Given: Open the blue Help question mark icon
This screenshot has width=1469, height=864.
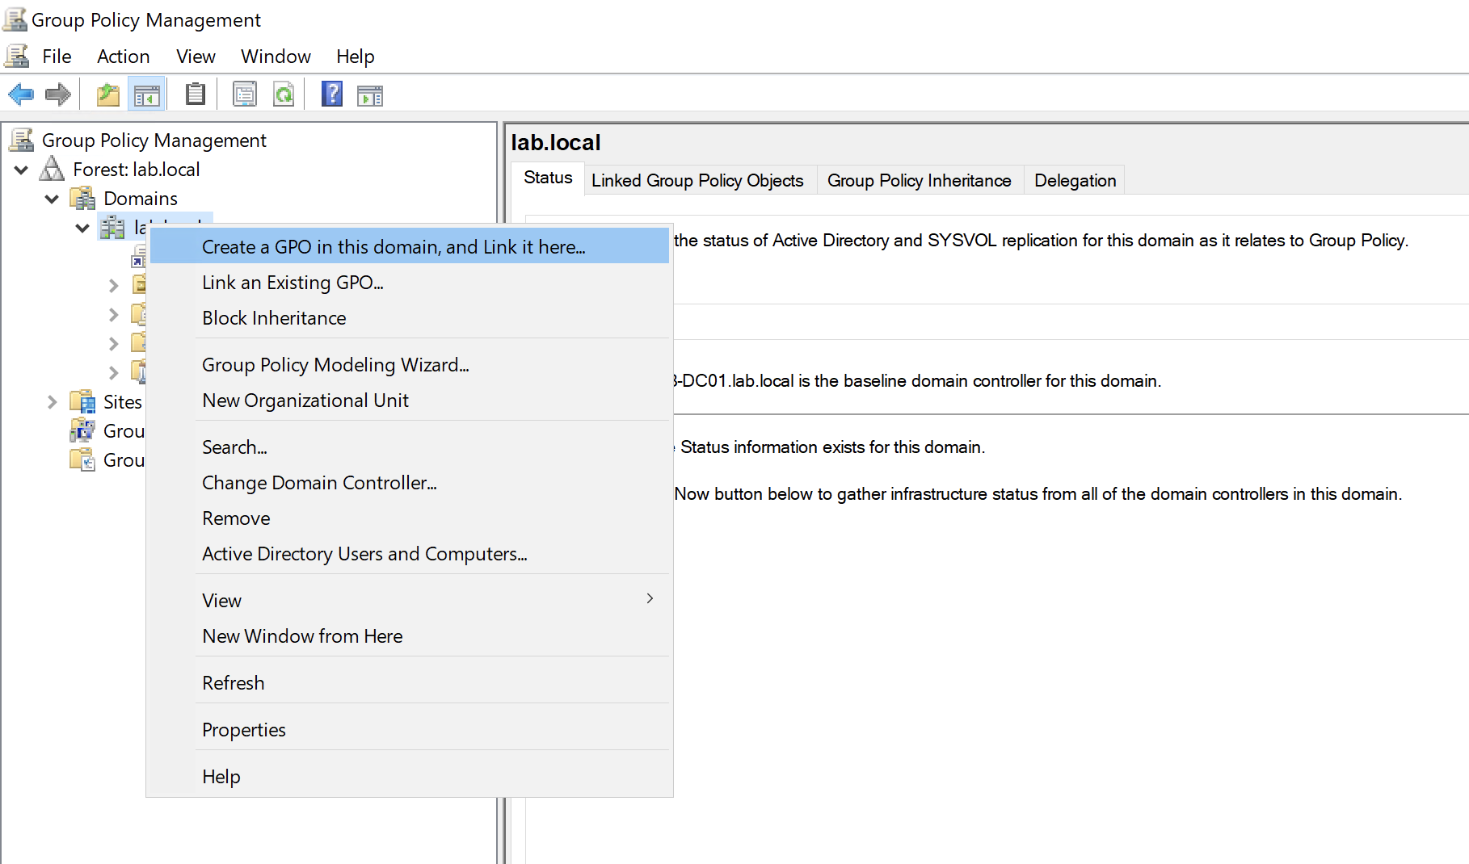Looking at the screenshot, I should [x=331, y=95].
